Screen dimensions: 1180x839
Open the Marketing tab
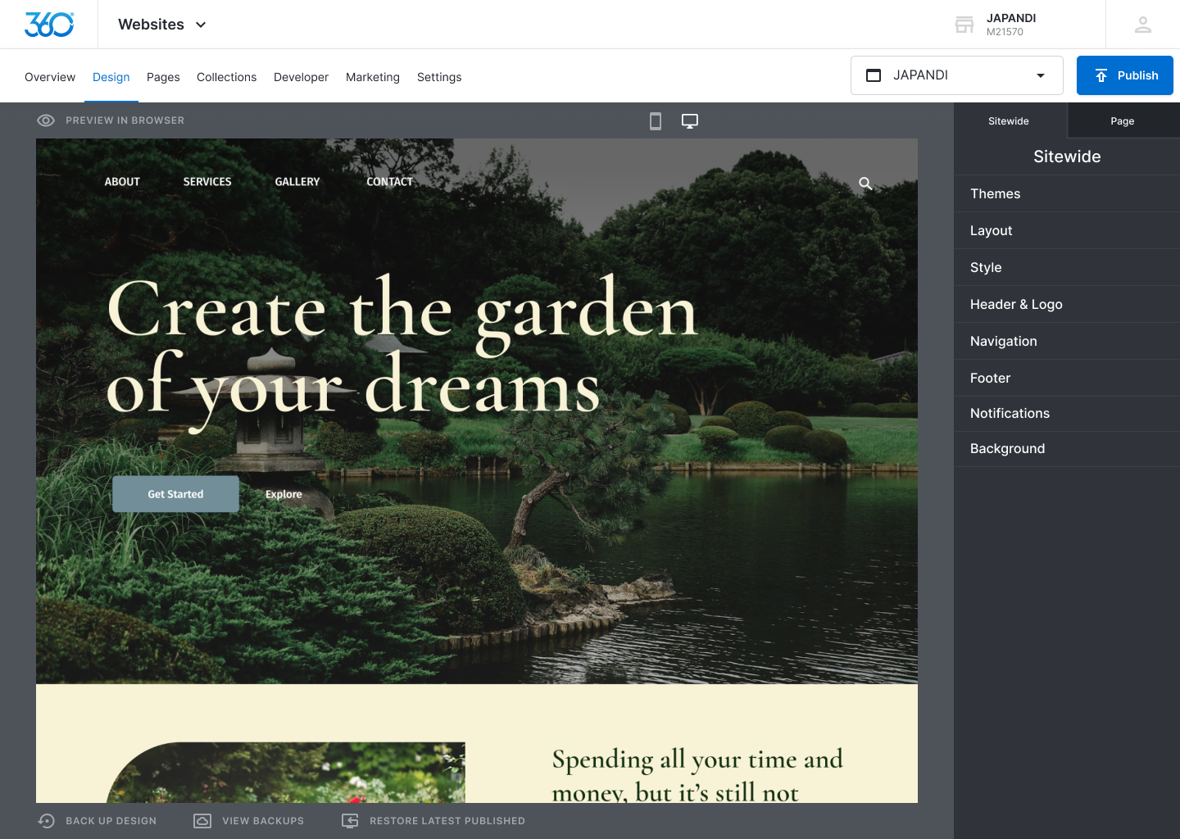click(373, 77)
